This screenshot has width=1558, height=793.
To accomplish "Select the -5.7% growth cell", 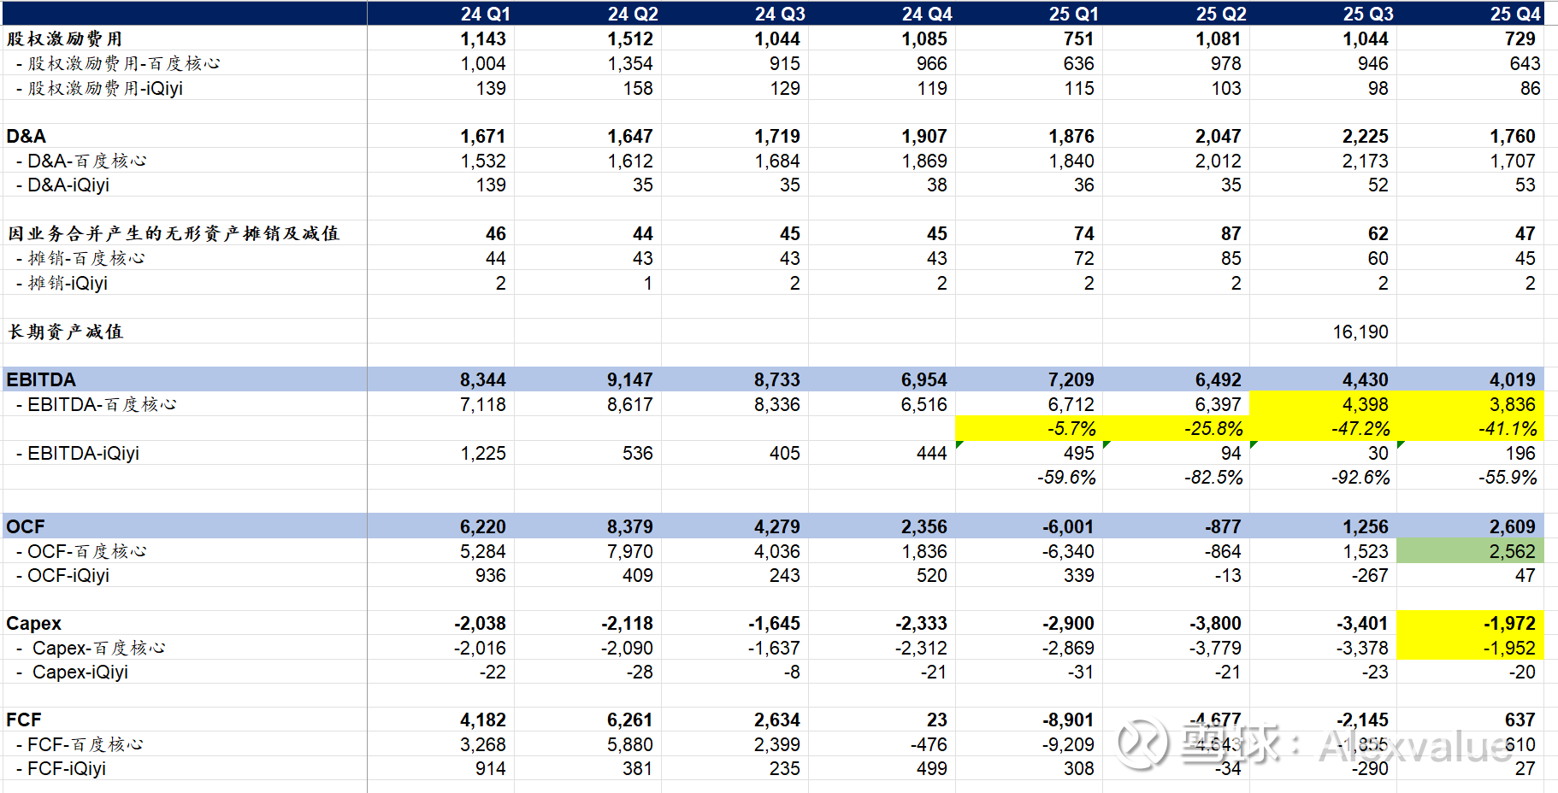I will 1071,428.
